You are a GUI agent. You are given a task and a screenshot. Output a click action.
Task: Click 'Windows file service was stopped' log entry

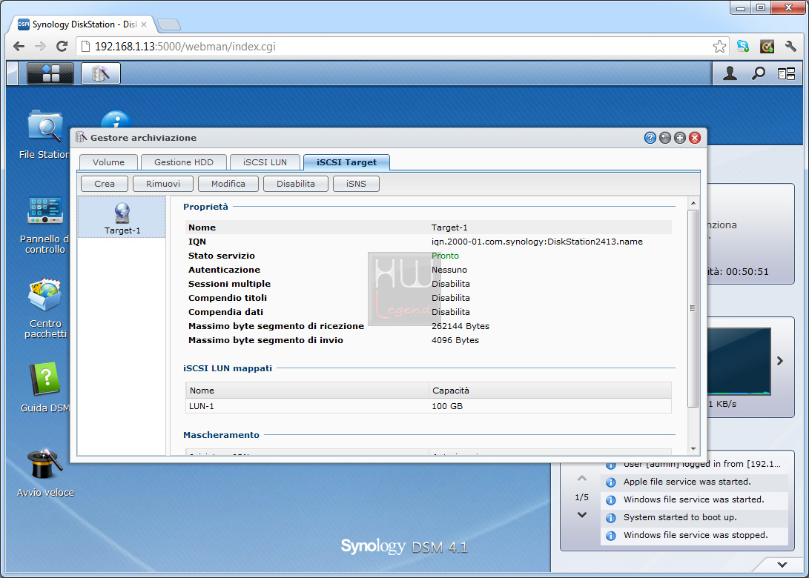pyautogui.click(x=695, y=535)
